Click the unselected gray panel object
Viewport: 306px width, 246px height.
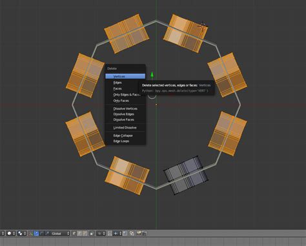click(185, 175)
